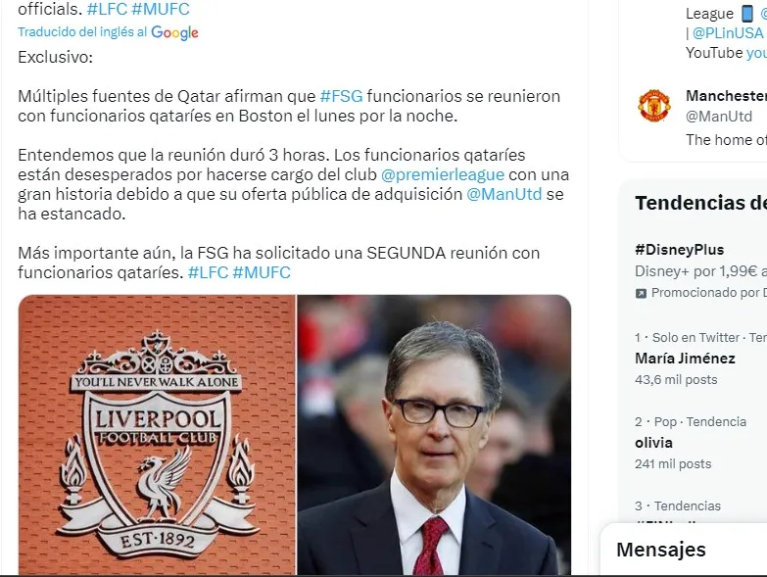Expand the Mensajes messages drawer
The height and width of the screenshot is (577, 767).
click(684, 550)
